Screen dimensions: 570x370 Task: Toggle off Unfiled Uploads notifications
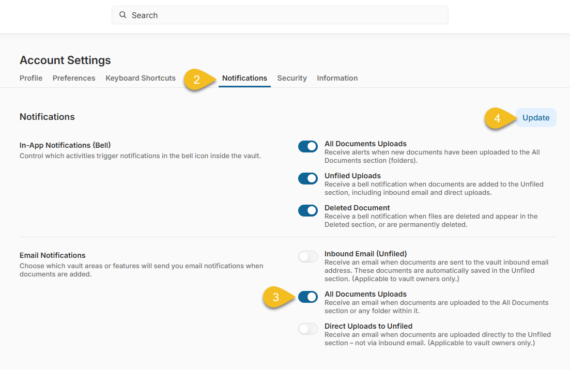click(x=308, y=178)
